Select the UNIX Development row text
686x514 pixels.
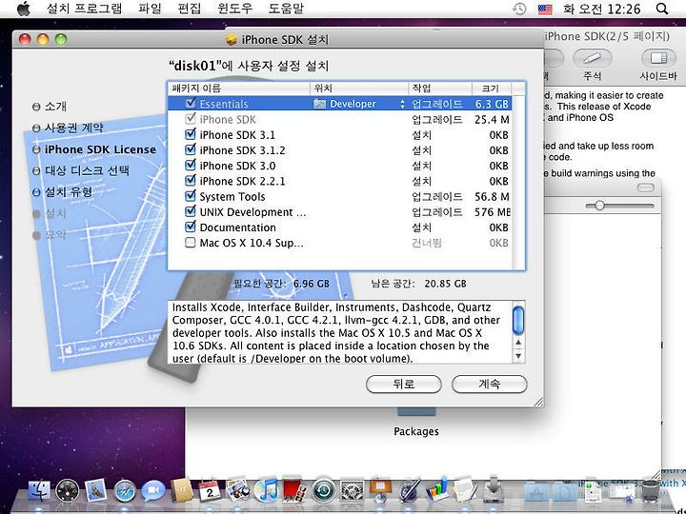pyautogui.click(x=252, y=212)
